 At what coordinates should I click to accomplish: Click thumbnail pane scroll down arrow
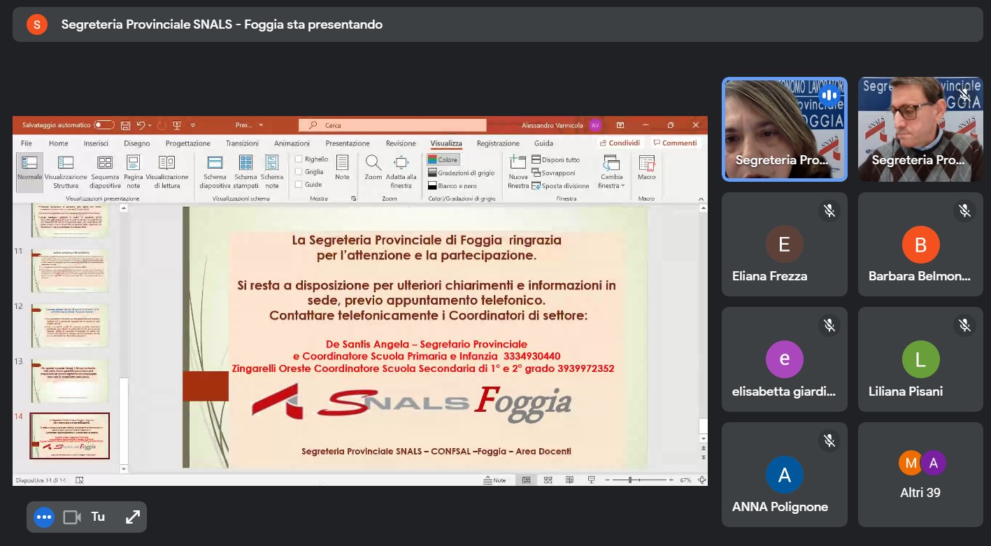(x=124, y=469)
